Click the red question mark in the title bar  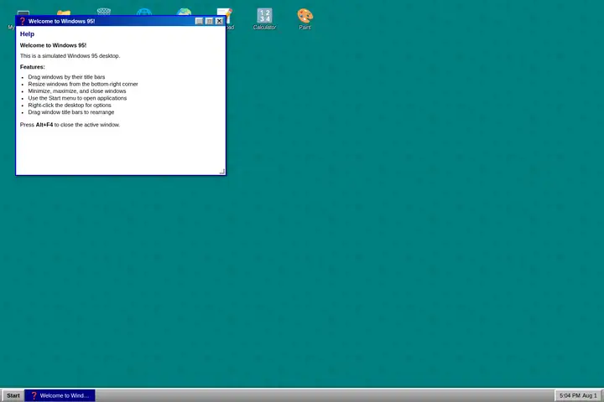click(x=23, y=21)
